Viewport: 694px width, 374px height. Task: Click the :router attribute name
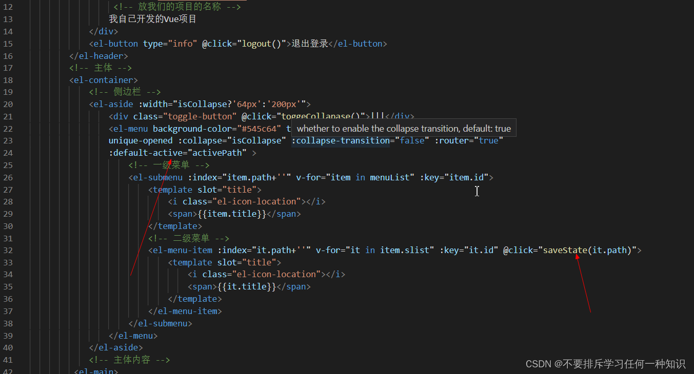tap(452, 140)
